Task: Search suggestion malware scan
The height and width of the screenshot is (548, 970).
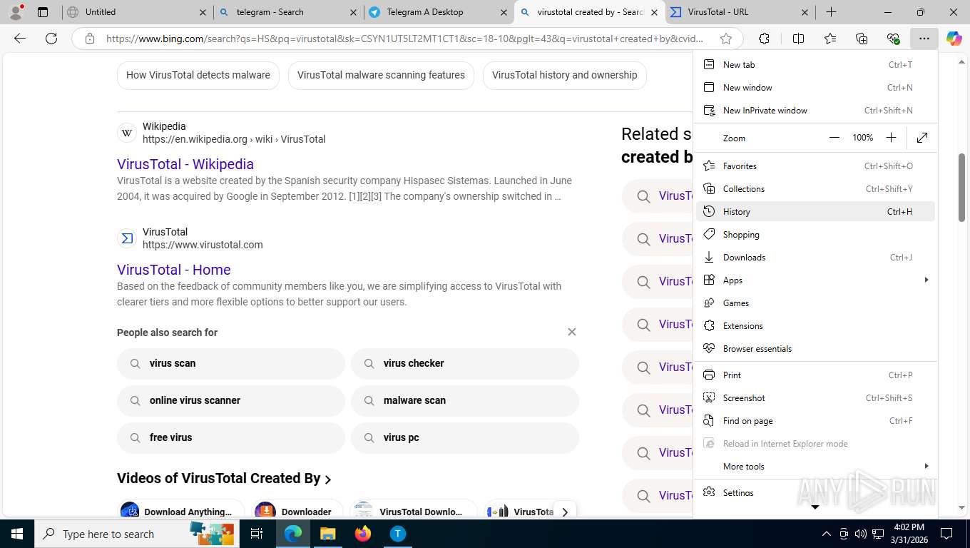Action: pyautogui.click(x=465, y=400)
